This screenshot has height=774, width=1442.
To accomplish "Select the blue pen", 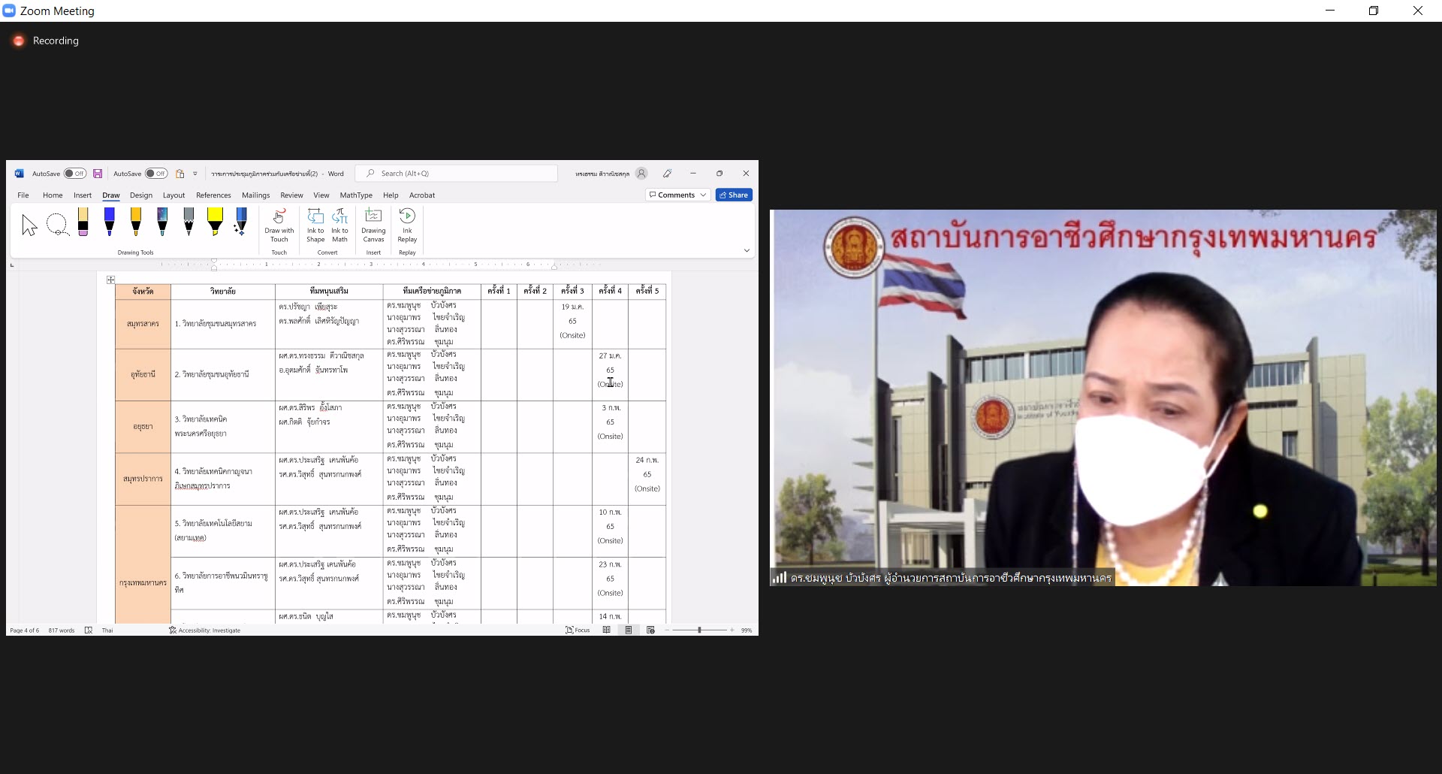I will click(x=110, y=222).
